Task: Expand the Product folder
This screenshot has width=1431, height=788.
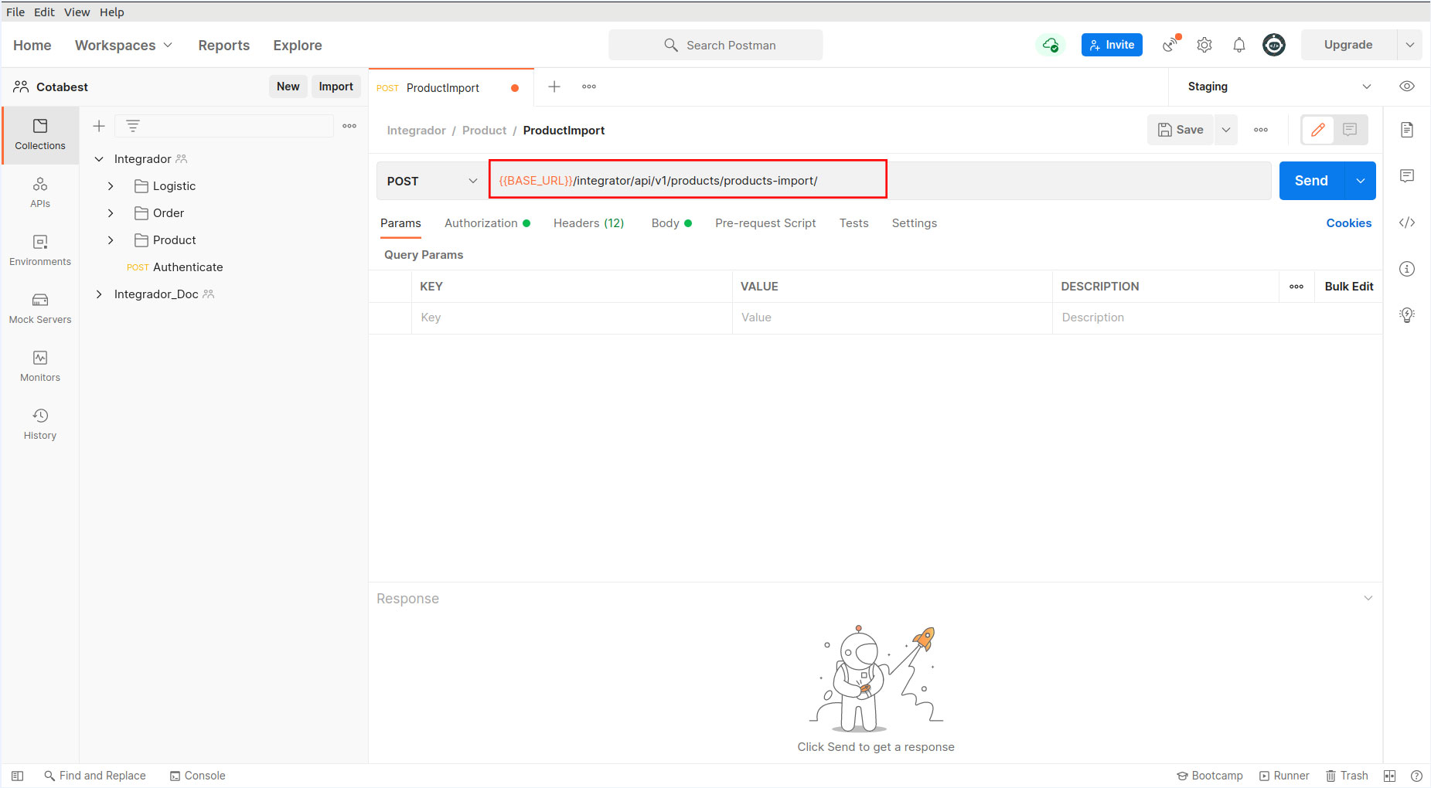Action: [x=111, y=240]
